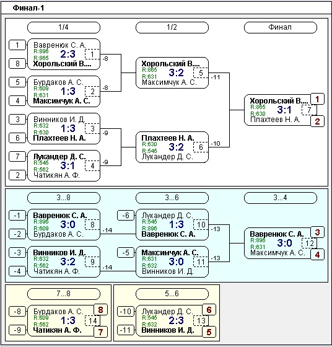332x347 pixels.
Task: Click the seed 8 box beside Хорольский
Action: pos(17,64)
